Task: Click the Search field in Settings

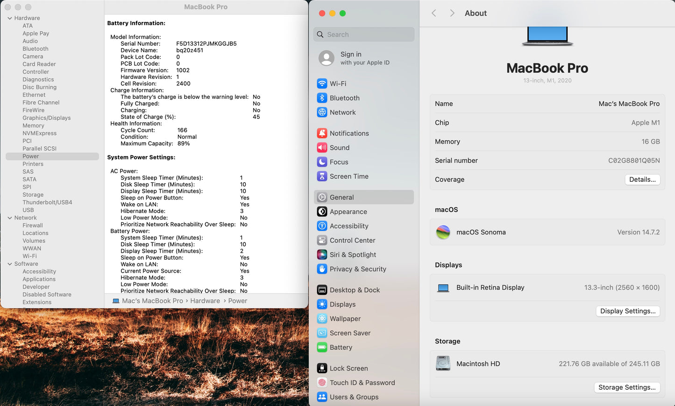Action: point(364,34)
